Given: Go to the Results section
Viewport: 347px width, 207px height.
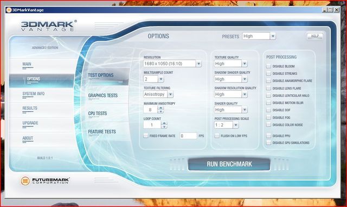Looking at the screenshot, I should coord(30,108).
